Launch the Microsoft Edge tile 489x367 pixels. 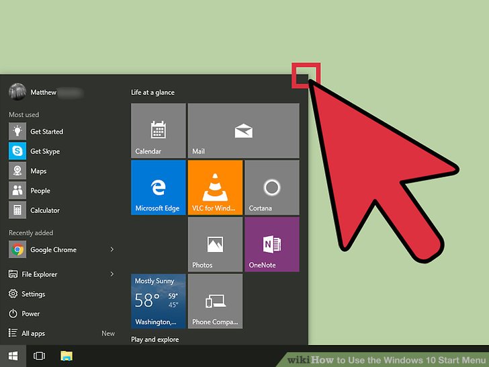pyautogui.click(x=159, y=188)
